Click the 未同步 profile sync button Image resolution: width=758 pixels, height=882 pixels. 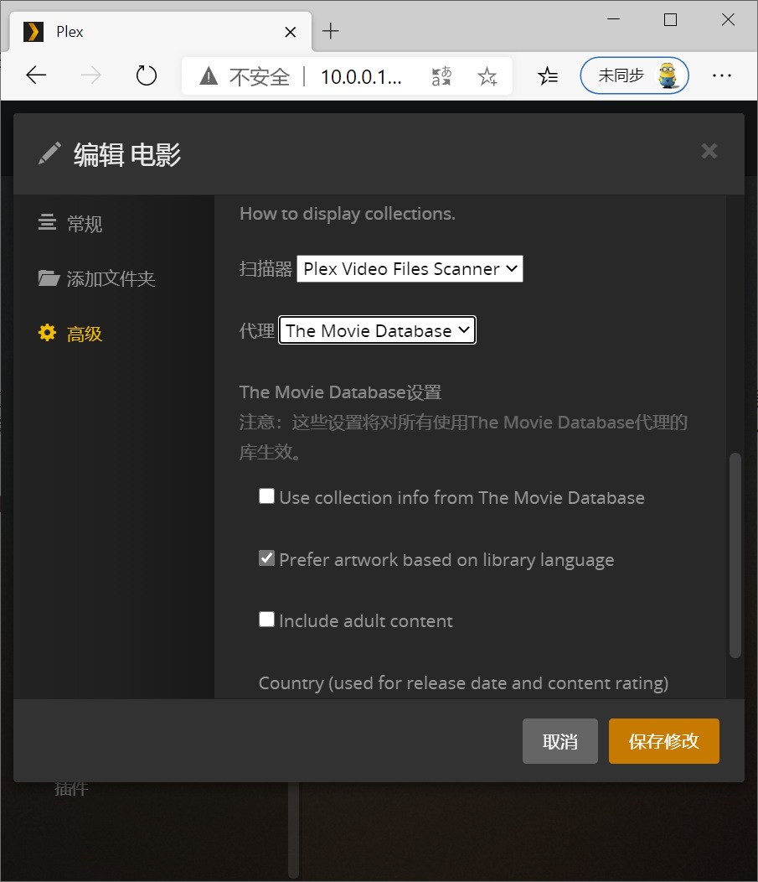(x=634, y=75)
